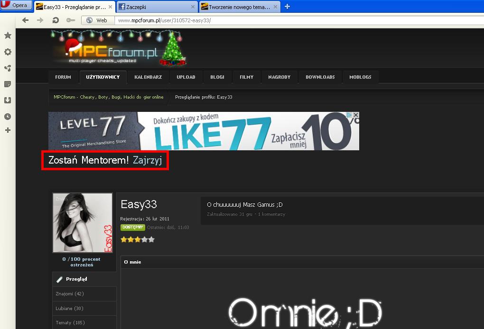Screen dimensions: 484x329
Task: Switch to the Easy33 profile browser tab
Action: pyautogui.click(x=74, y=7)
